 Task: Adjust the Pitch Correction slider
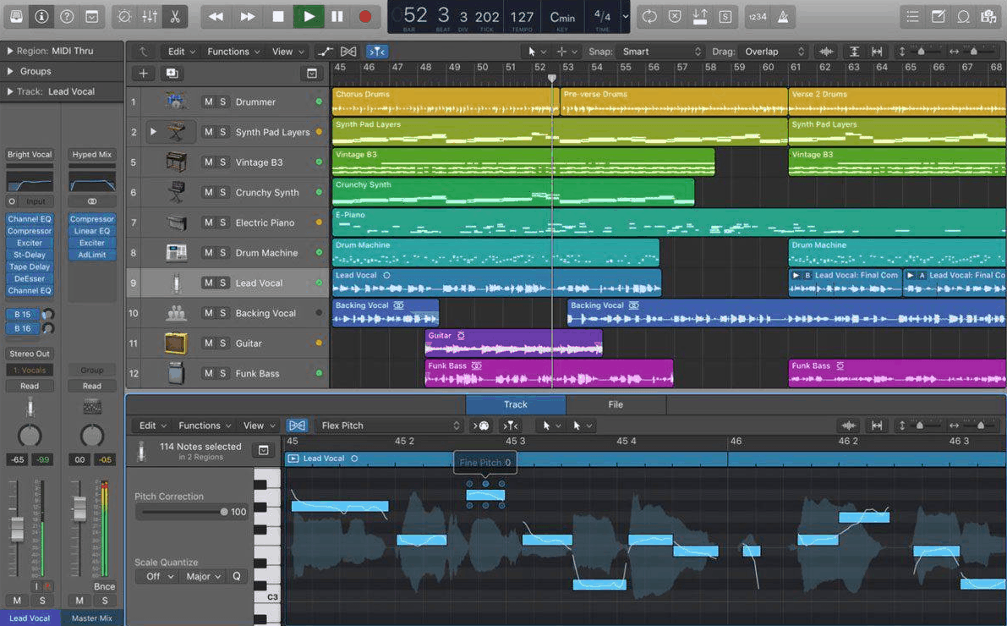point(203,511)
